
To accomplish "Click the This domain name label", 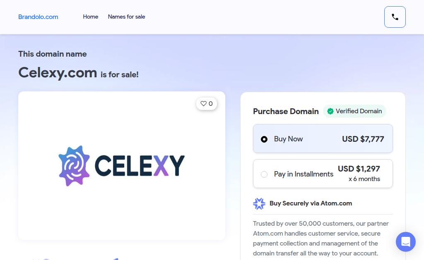I will (x=53, y=54).
